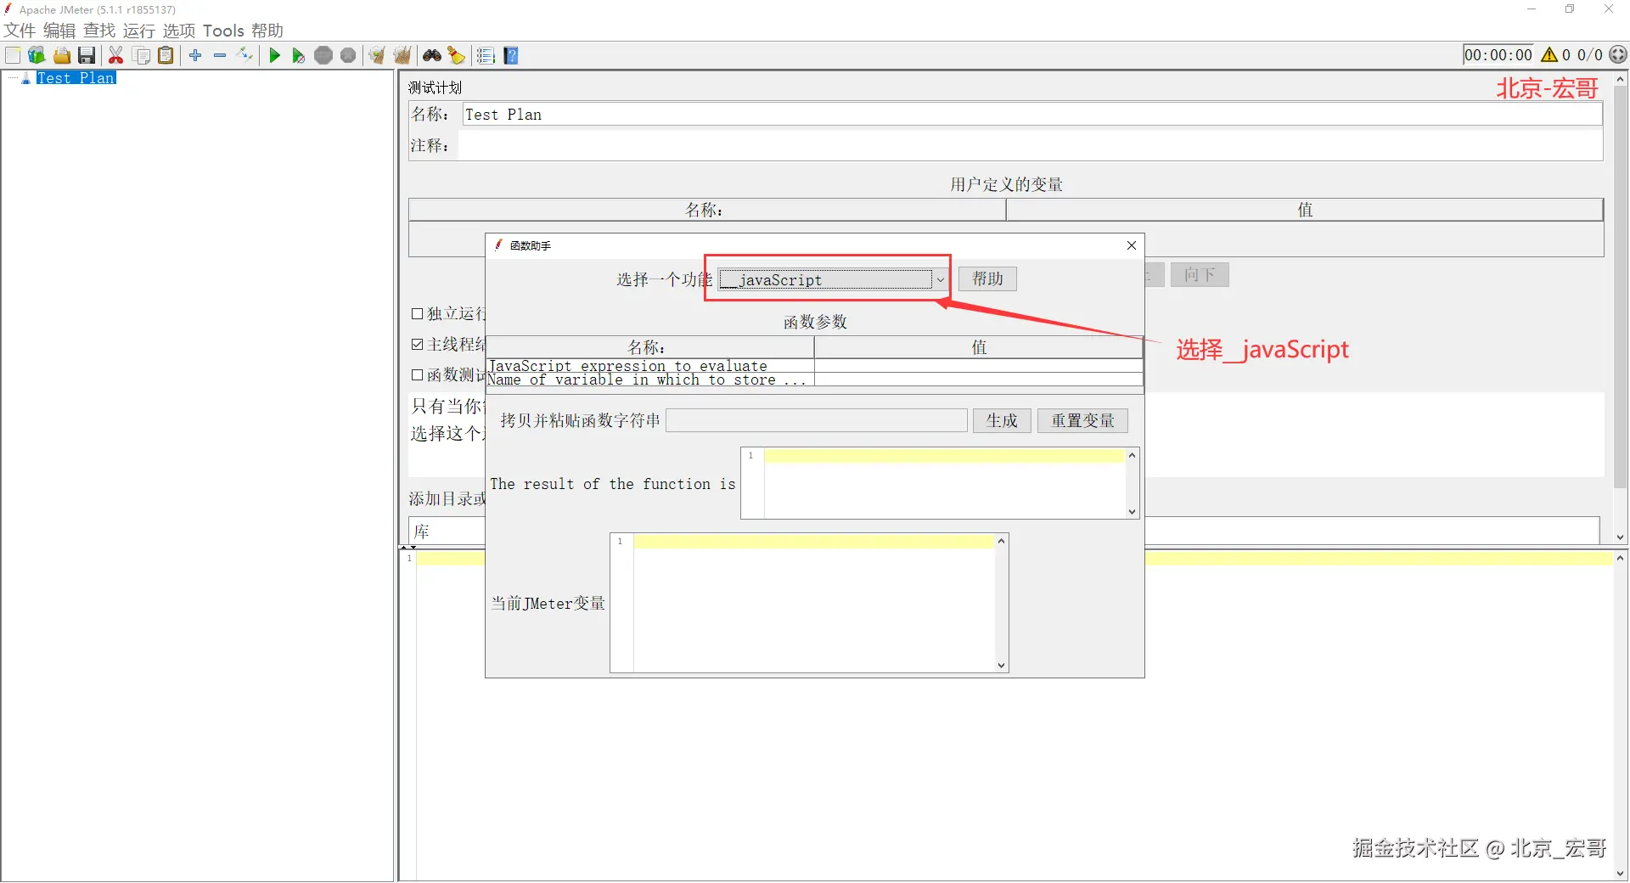Select Test Plan node in tree
The image size is (1630, 883).
tap(76, 78)
